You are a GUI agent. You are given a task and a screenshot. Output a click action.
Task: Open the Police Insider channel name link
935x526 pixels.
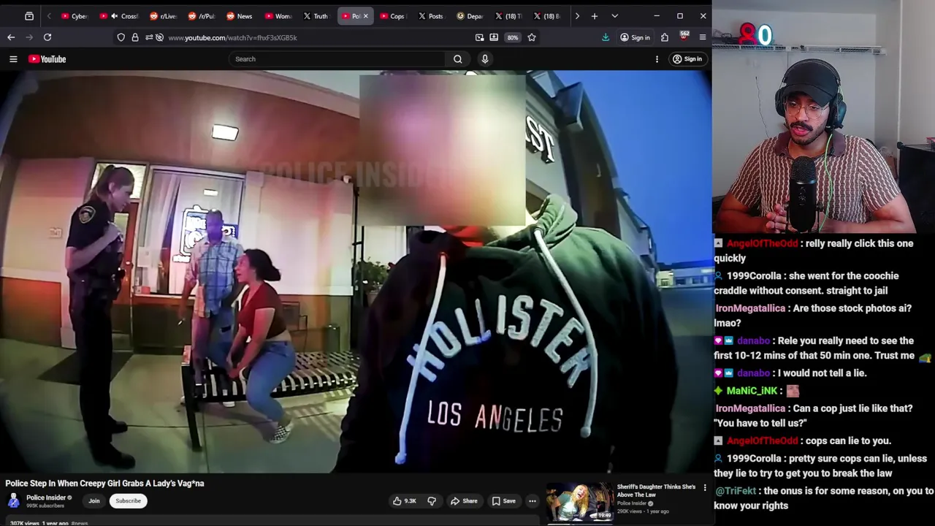coord(46,498)
